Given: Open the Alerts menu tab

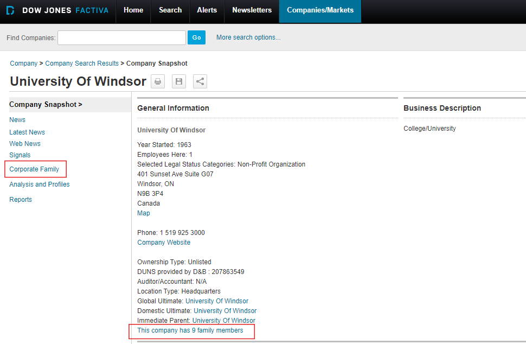Looking at the screenshot, I should tap(207, 10).
